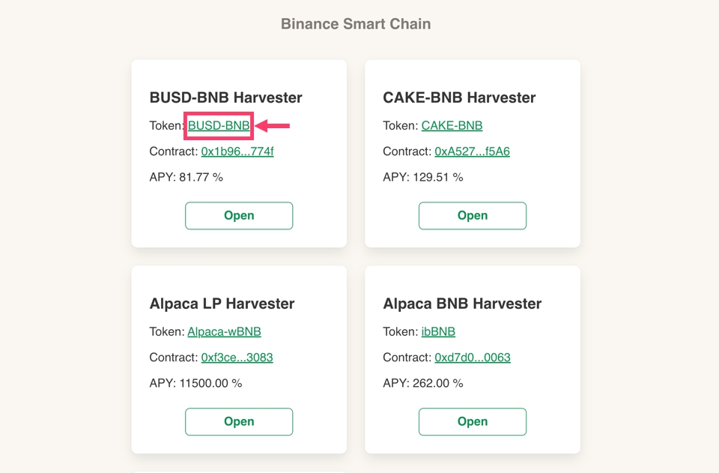719x473 pixels.
Task: Open contract address 0x1b96...774f
Action: point(237,151)
